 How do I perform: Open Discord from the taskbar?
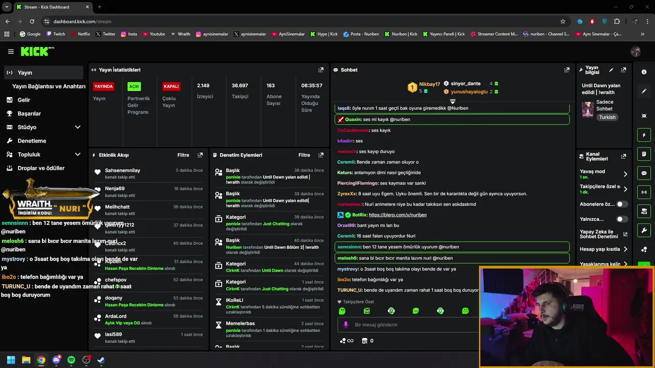click(56, 360)
